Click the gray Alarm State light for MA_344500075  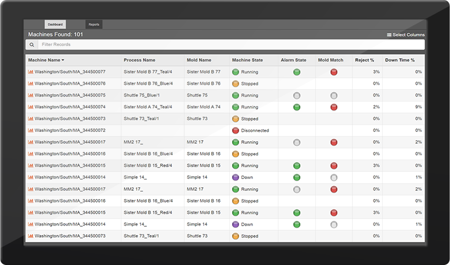pyautogui.click(x=297, y=95)
